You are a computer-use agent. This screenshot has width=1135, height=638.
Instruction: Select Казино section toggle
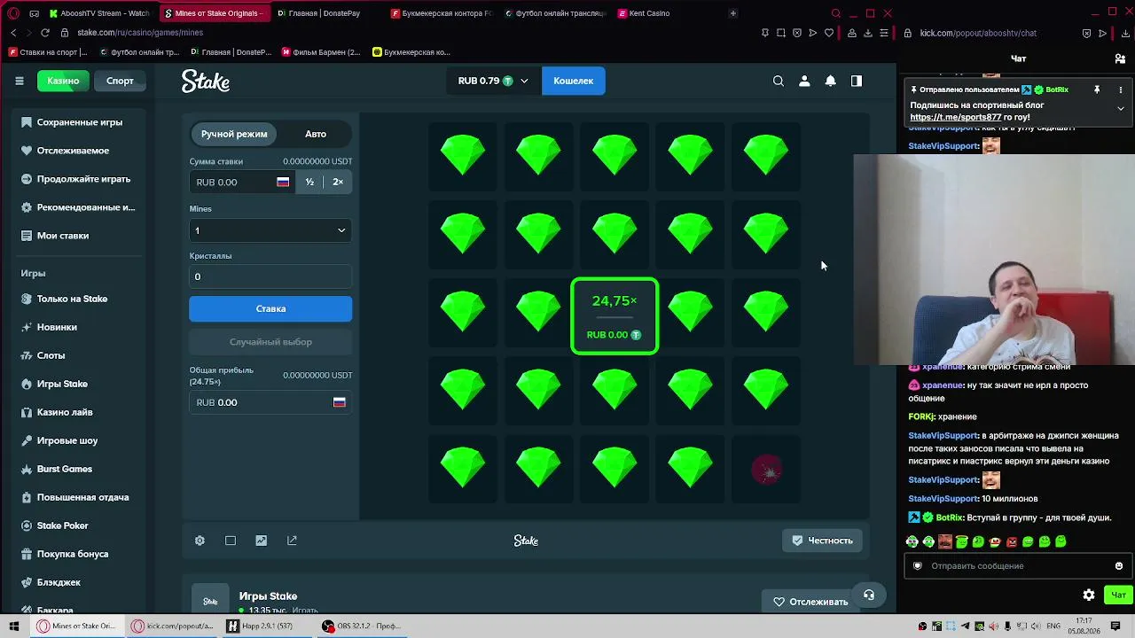click(63, 81)
